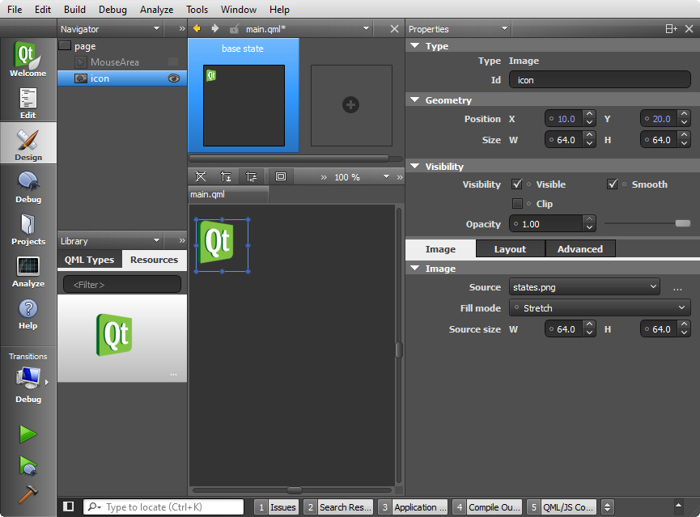Open the Help mode
Viewport: 700px width, 517px height.
(28, 313)
